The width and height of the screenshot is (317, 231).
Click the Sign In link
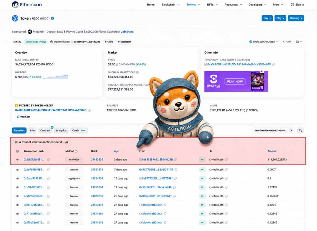coord(300,4)
